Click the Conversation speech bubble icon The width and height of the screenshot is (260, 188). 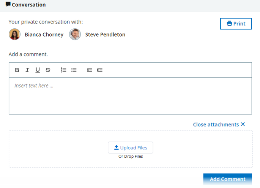8,5
